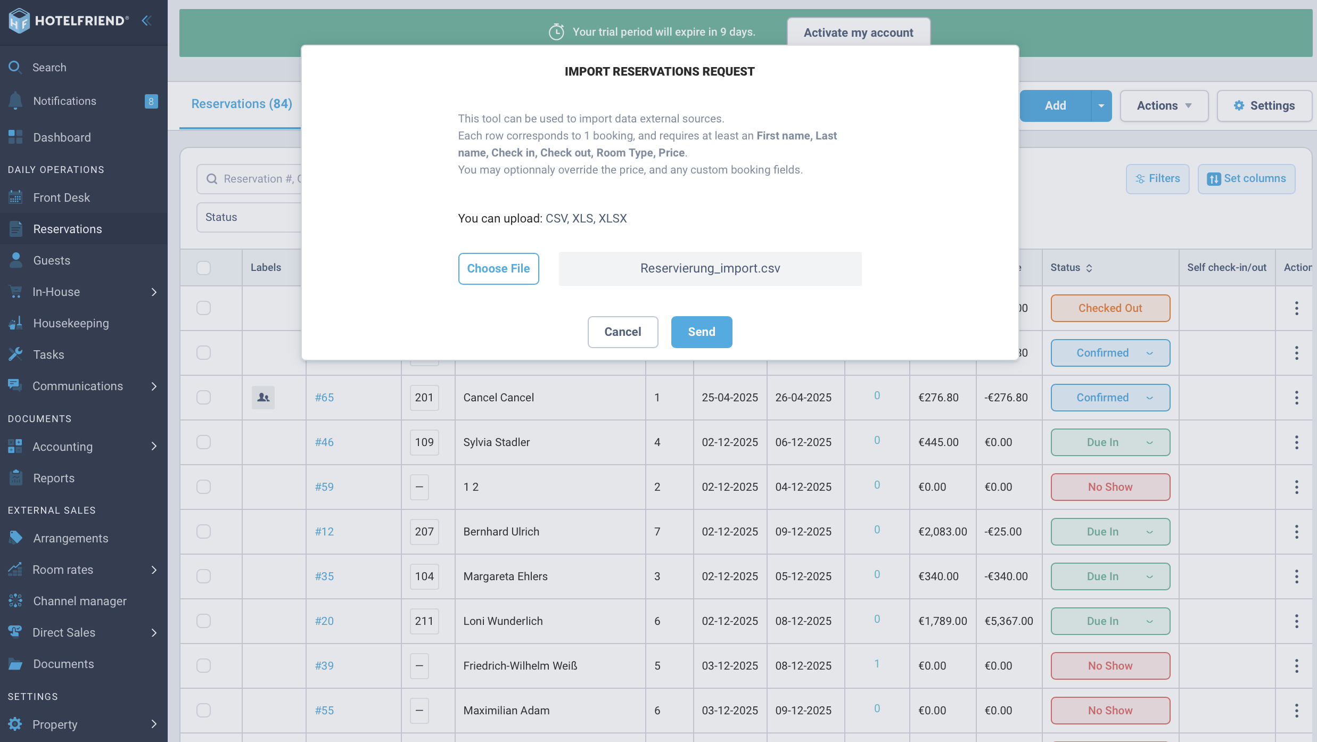1317x742 pixels.
Task: Open the Add button dropdown arrow
Action: 1101,105
